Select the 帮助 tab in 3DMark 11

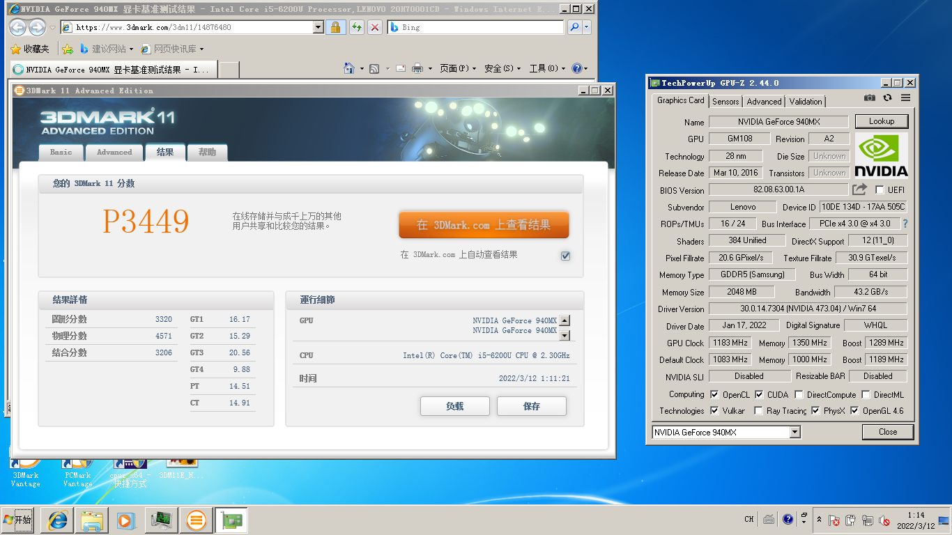(207, 152)
